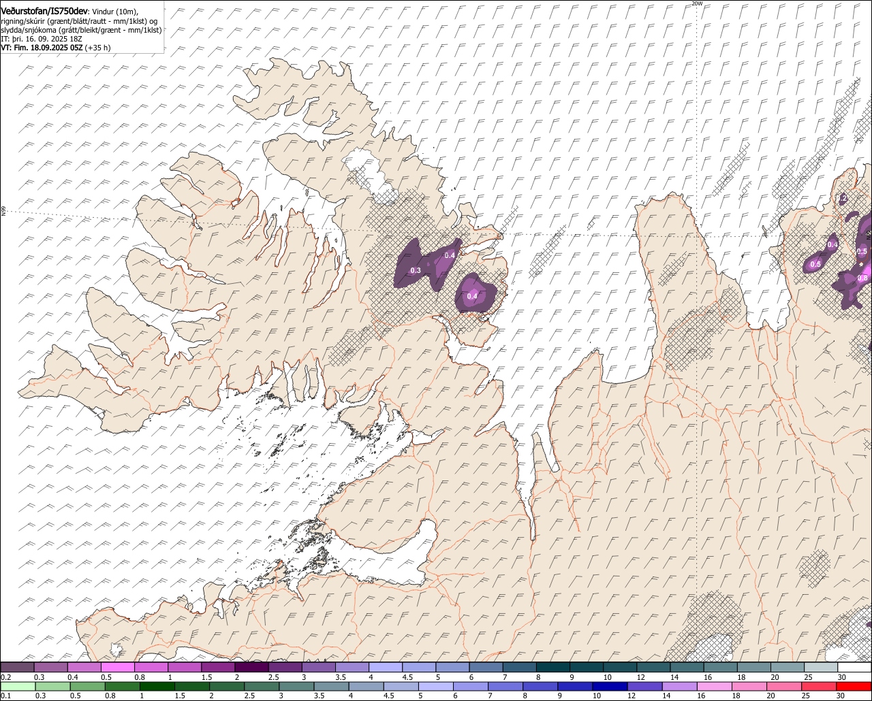This screenshot has height=701, width=872.
Task: Pick the rain legend swatch labeled 3
Action: (296, 686)
